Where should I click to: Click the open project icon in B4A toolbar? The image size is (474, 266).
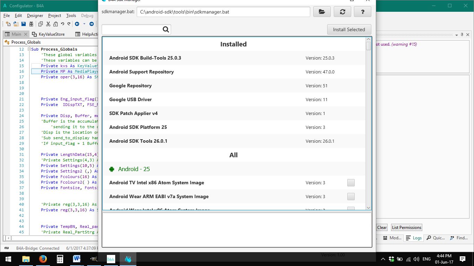[x=16, y=24]
